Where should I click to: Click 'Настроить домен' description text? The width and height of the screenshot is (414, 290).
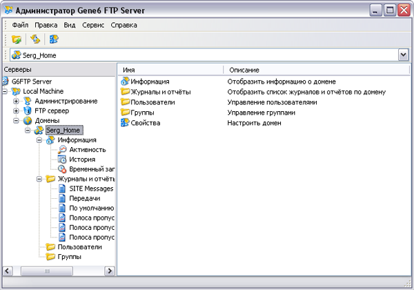(x=254, y=123)
